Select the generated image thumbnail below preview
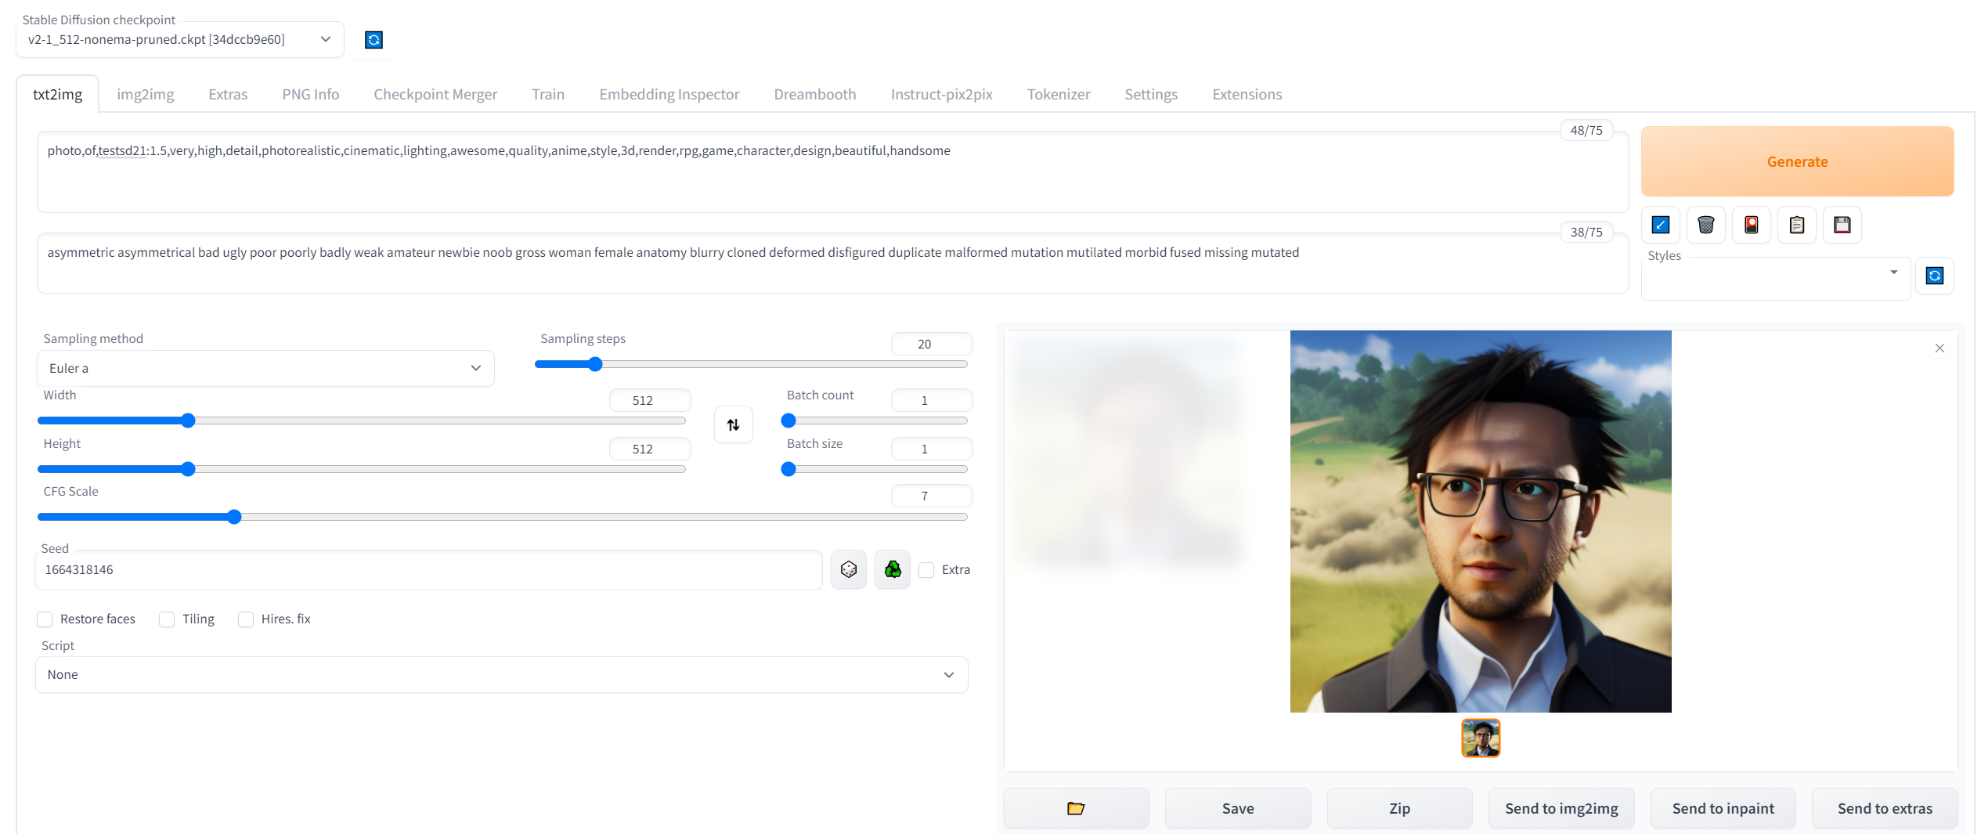 (1481, 738)
